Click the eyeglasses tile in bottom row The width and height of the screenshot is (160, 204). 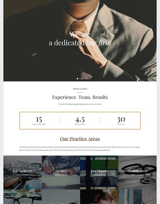click(22, 197)
